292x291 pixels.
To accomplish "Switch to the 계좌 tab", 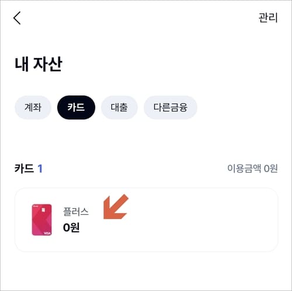I will point(33,107).
